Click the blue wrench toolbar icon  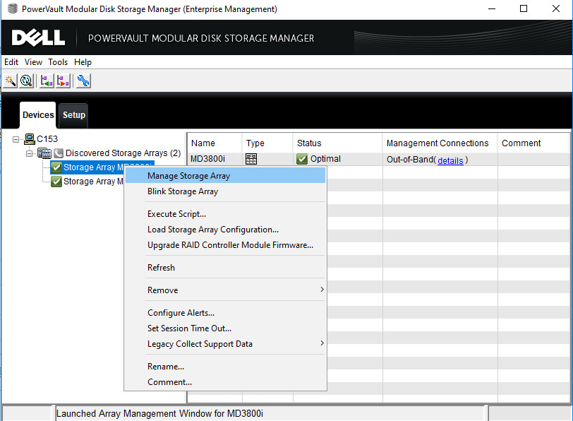coord(83,81)
